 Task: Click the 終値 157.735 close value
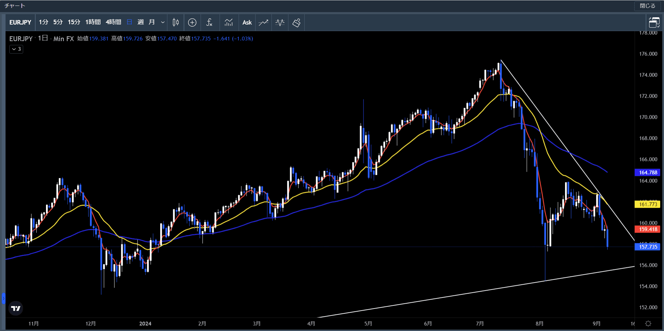point(195,39)
